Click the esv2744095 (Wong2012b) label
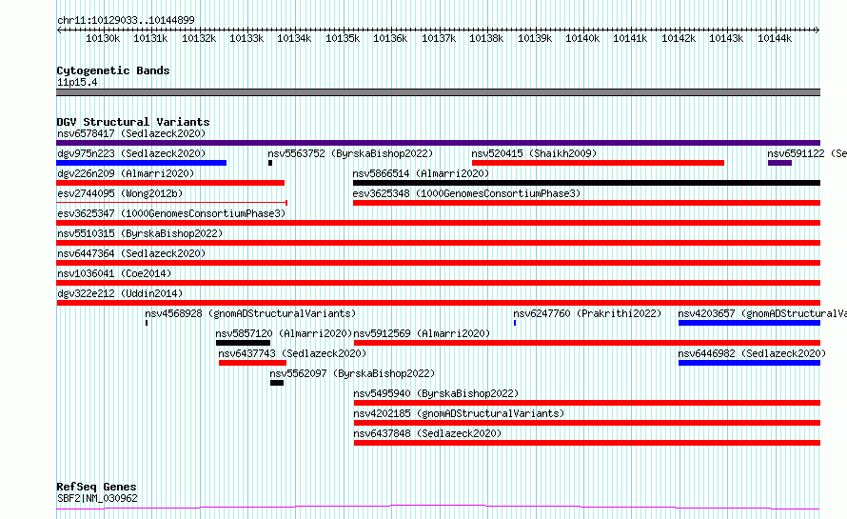 pos(120,193)
